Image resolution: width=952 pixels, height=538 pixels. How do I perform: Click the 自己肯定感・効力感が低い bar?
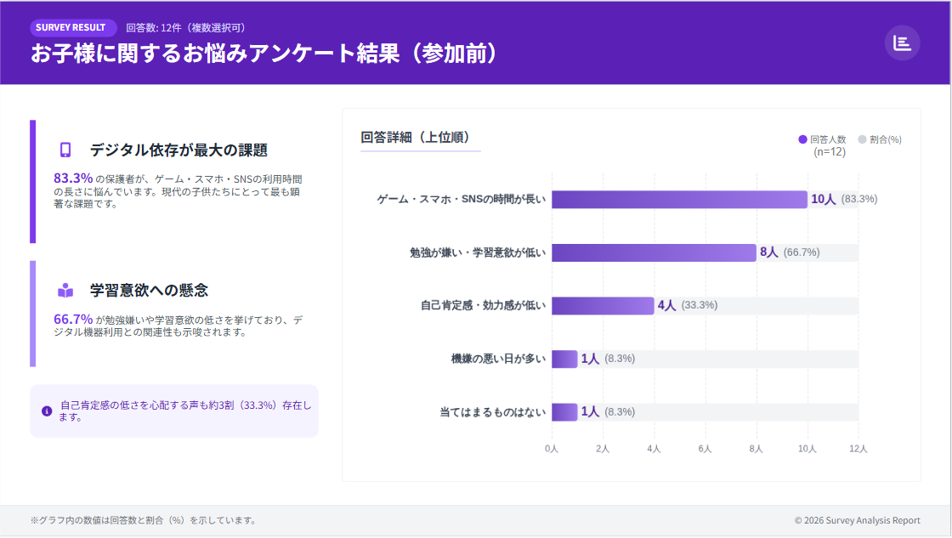602,306
